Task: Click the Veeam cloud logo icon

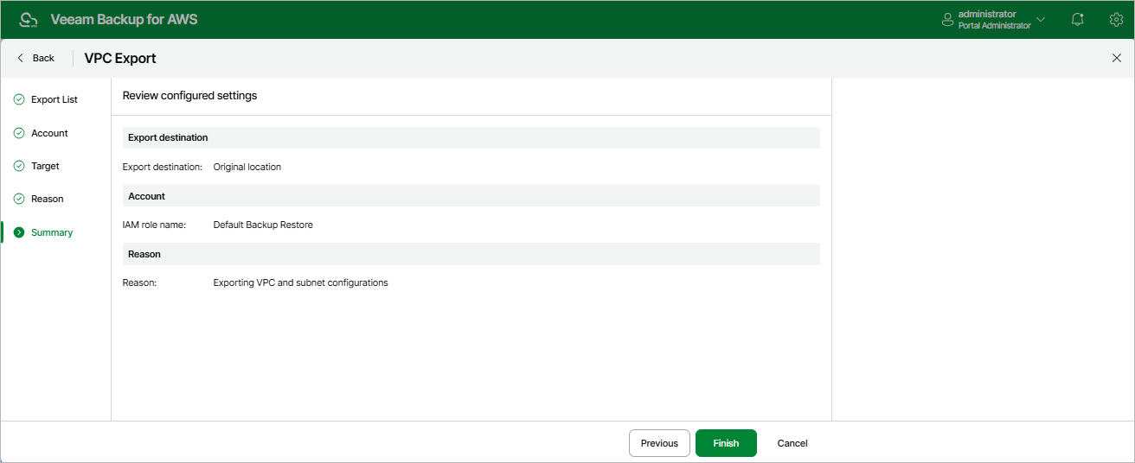Action: [x=29, y=19]
